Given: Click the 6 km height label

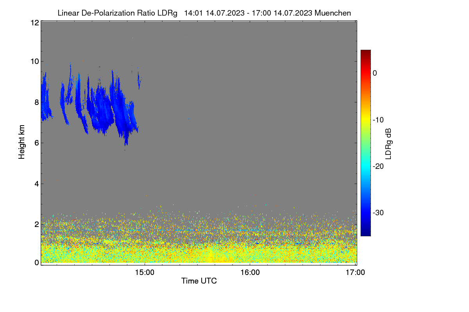Looking at the screenshot, I should [x=36, y=143].
